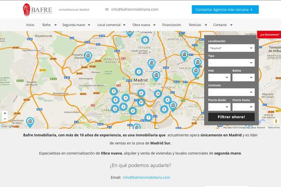Open the Hab dropdown
The height and width of the screenshot is (187, 281).
coord(219,78)
